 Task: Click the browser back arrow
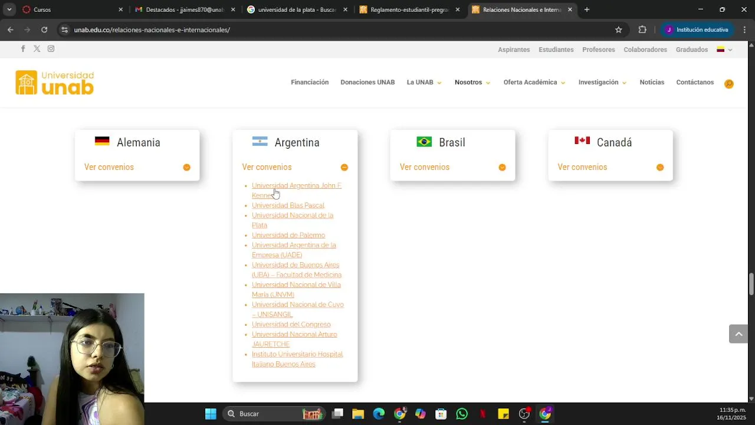11,30
